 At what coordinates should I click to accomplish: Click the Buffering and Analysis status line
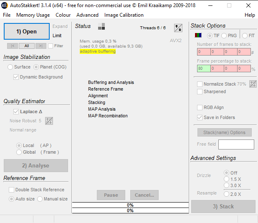111,82
